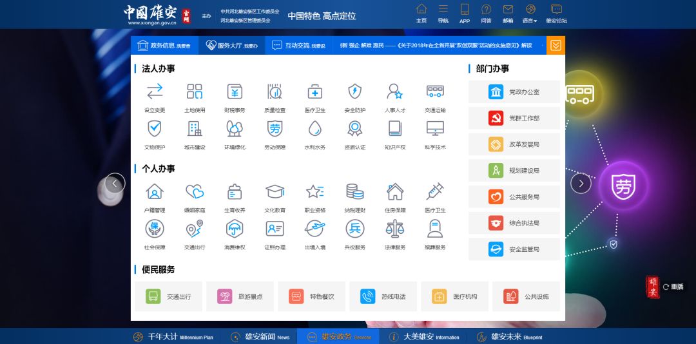This screenshot has width=696, height=344.
Task: Click the 热线电话 hotline button
Action: 383,296
